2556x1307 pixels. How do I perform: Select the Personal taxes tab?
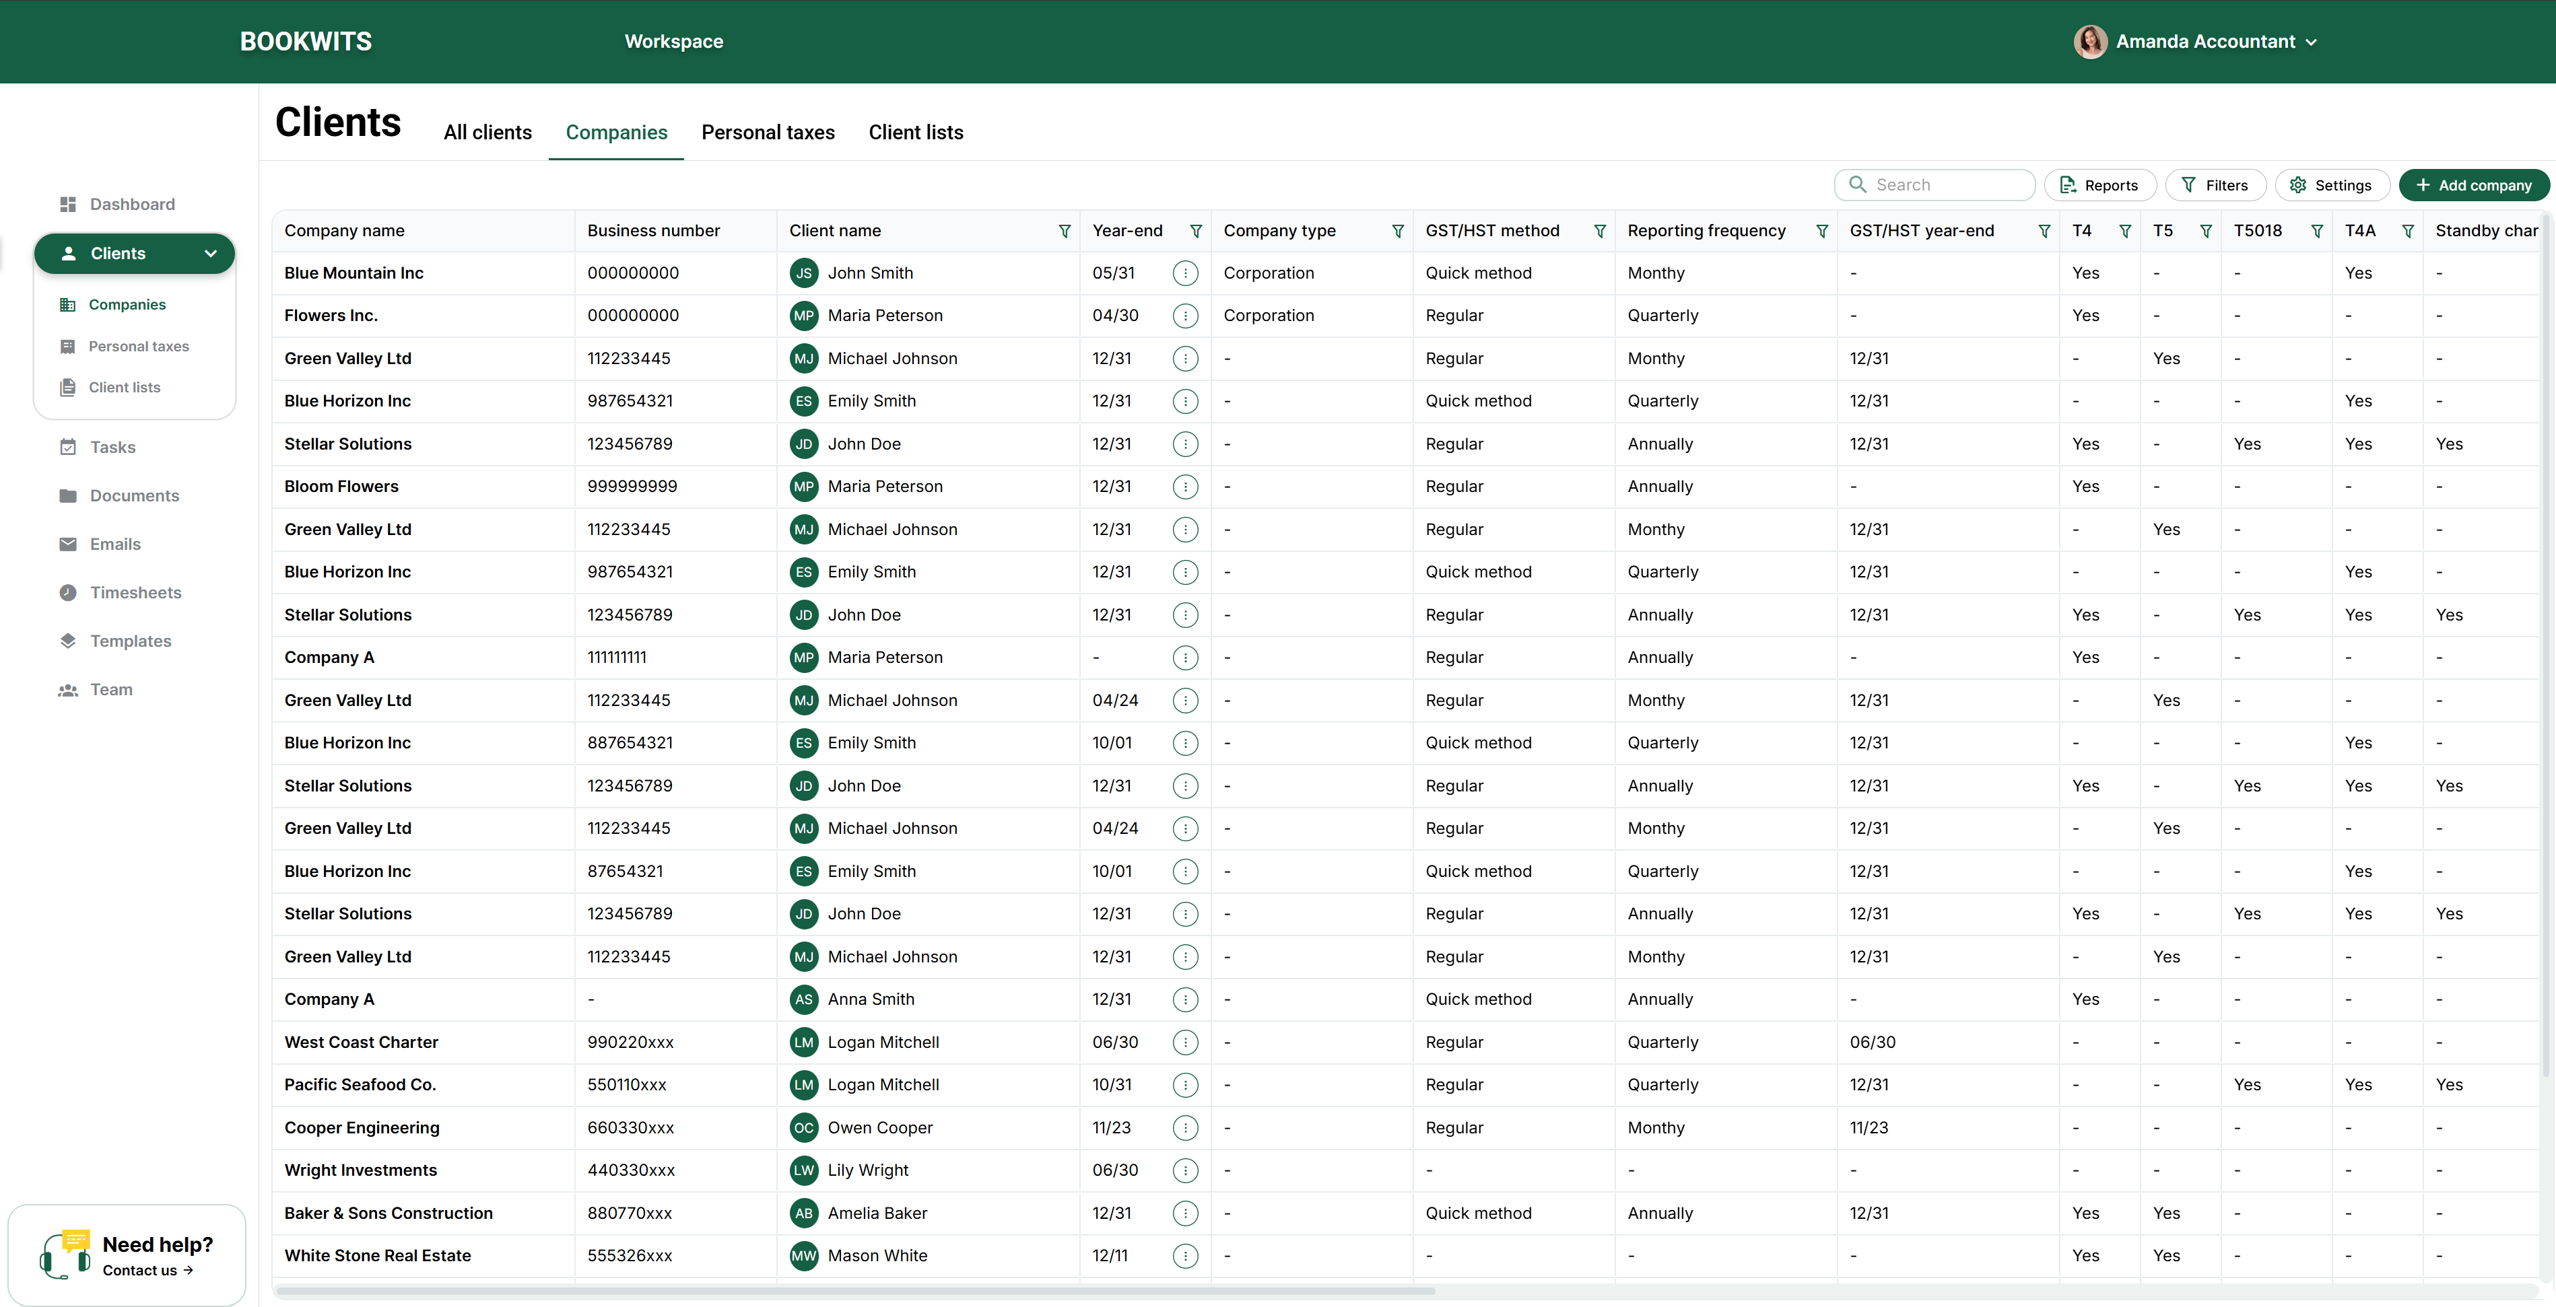[x=768, y=133]
